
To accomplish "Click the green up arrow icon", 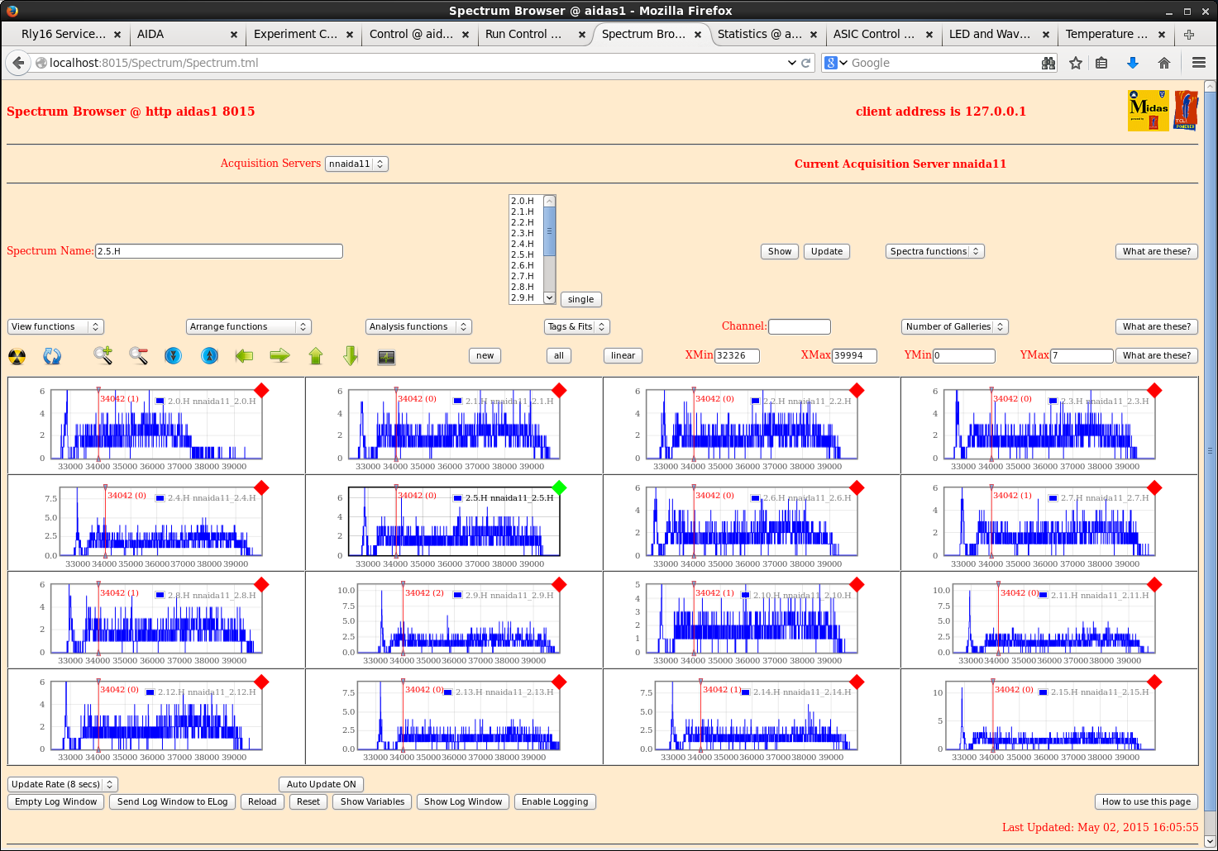I will point(316,356).
